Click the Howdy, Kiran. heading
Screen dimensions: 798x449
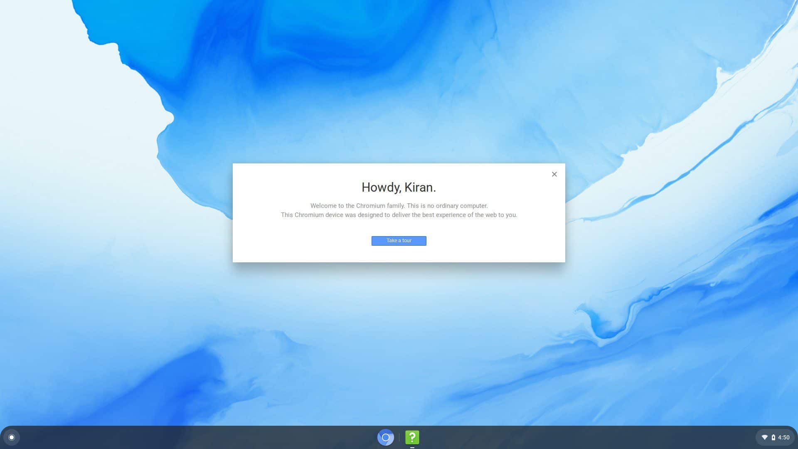pyautogui.click(x=399, y=187)
